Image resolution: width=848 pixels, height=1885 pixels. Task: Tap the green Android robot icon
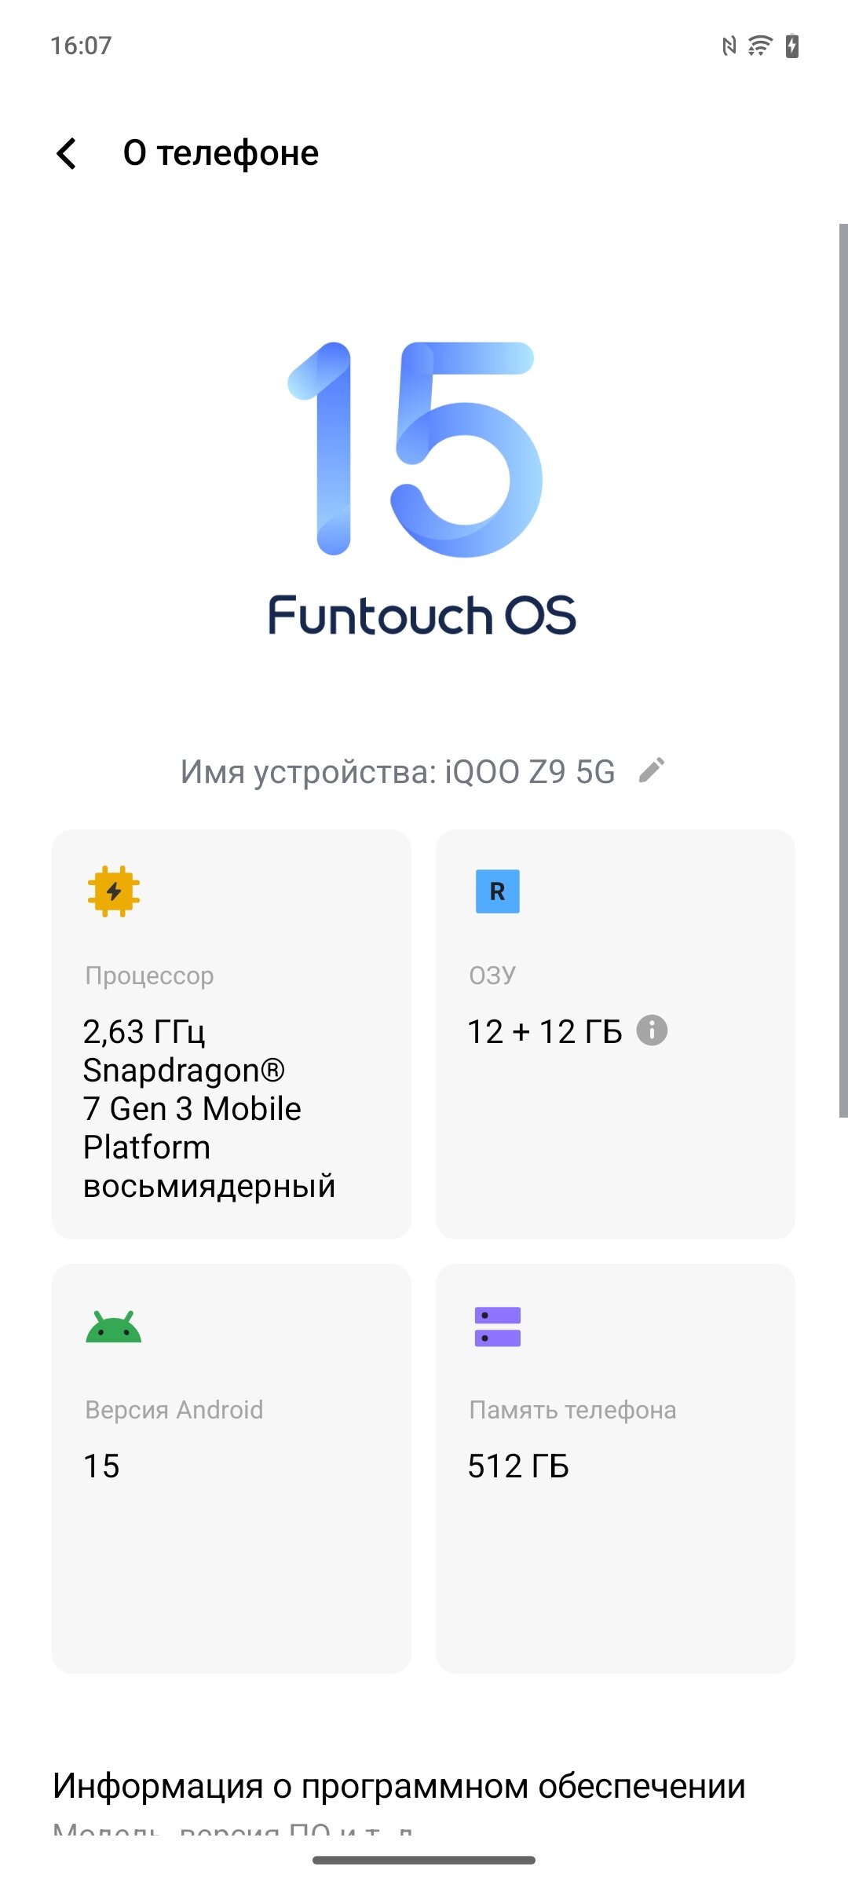[114, 1327]
